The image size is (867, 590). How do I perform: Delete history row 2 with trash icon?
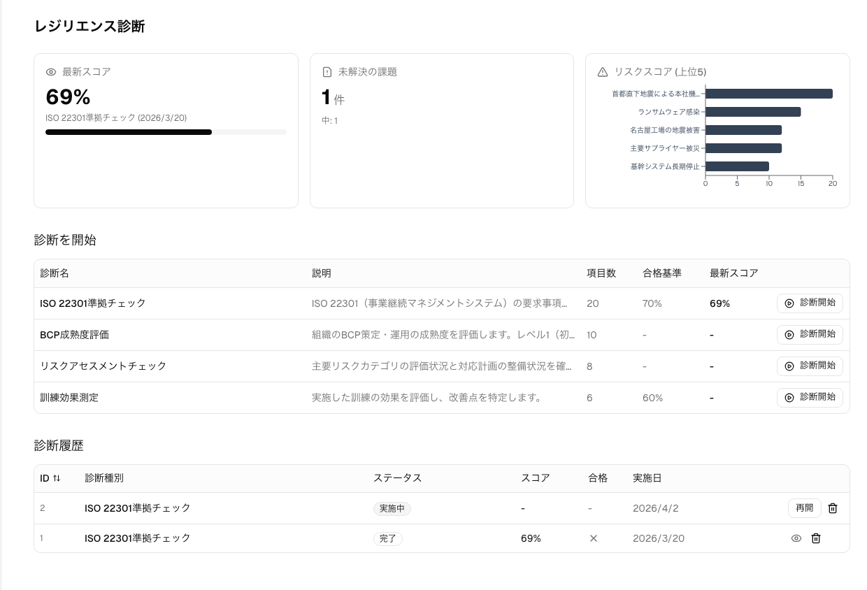[833, 508]
